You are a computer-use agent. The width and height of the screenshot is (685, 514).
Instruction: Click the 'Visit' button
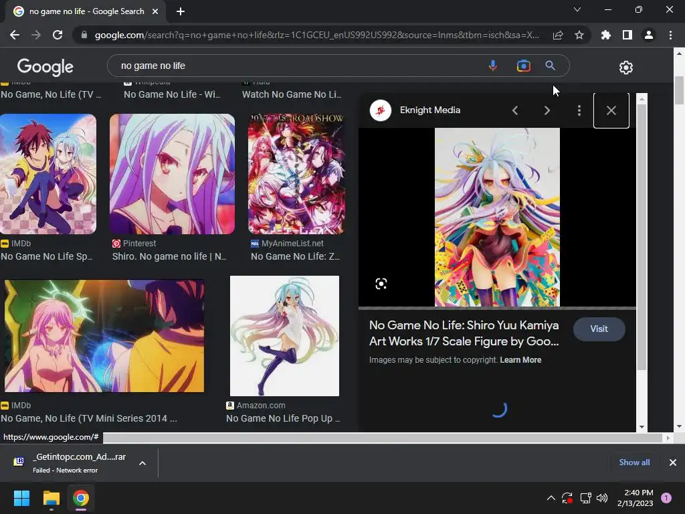599,329
